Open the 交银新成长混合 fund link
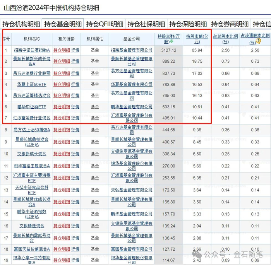271x265 pixels. coord(32,154)
